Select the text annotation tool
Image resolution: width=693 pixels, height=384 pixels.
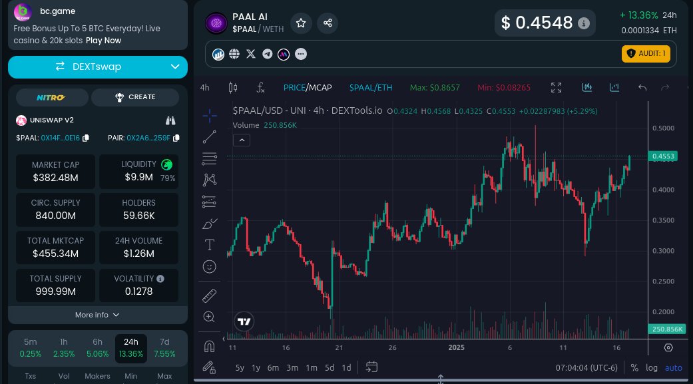coord(209,244)
